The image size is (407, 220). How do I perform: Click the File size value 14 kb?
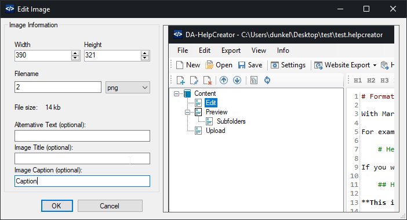(x=53, y=107)
